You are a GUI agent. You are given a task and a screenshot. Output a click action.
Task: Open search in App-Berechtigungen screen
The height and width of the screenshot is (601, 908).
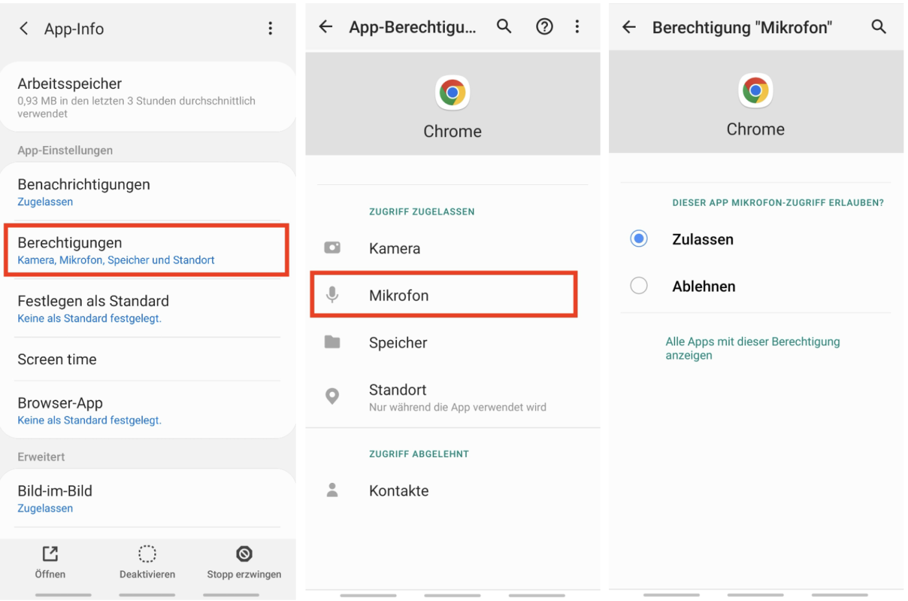click(x=505, y=27)
